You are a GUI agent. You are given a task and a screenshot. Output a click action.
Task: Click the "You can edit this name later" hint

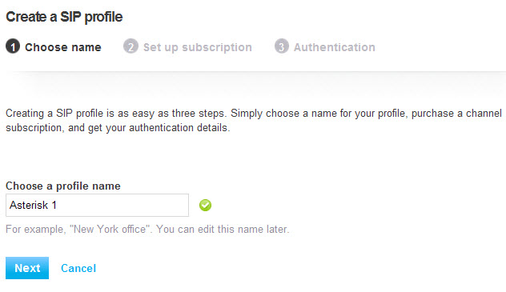pos(223,229)
